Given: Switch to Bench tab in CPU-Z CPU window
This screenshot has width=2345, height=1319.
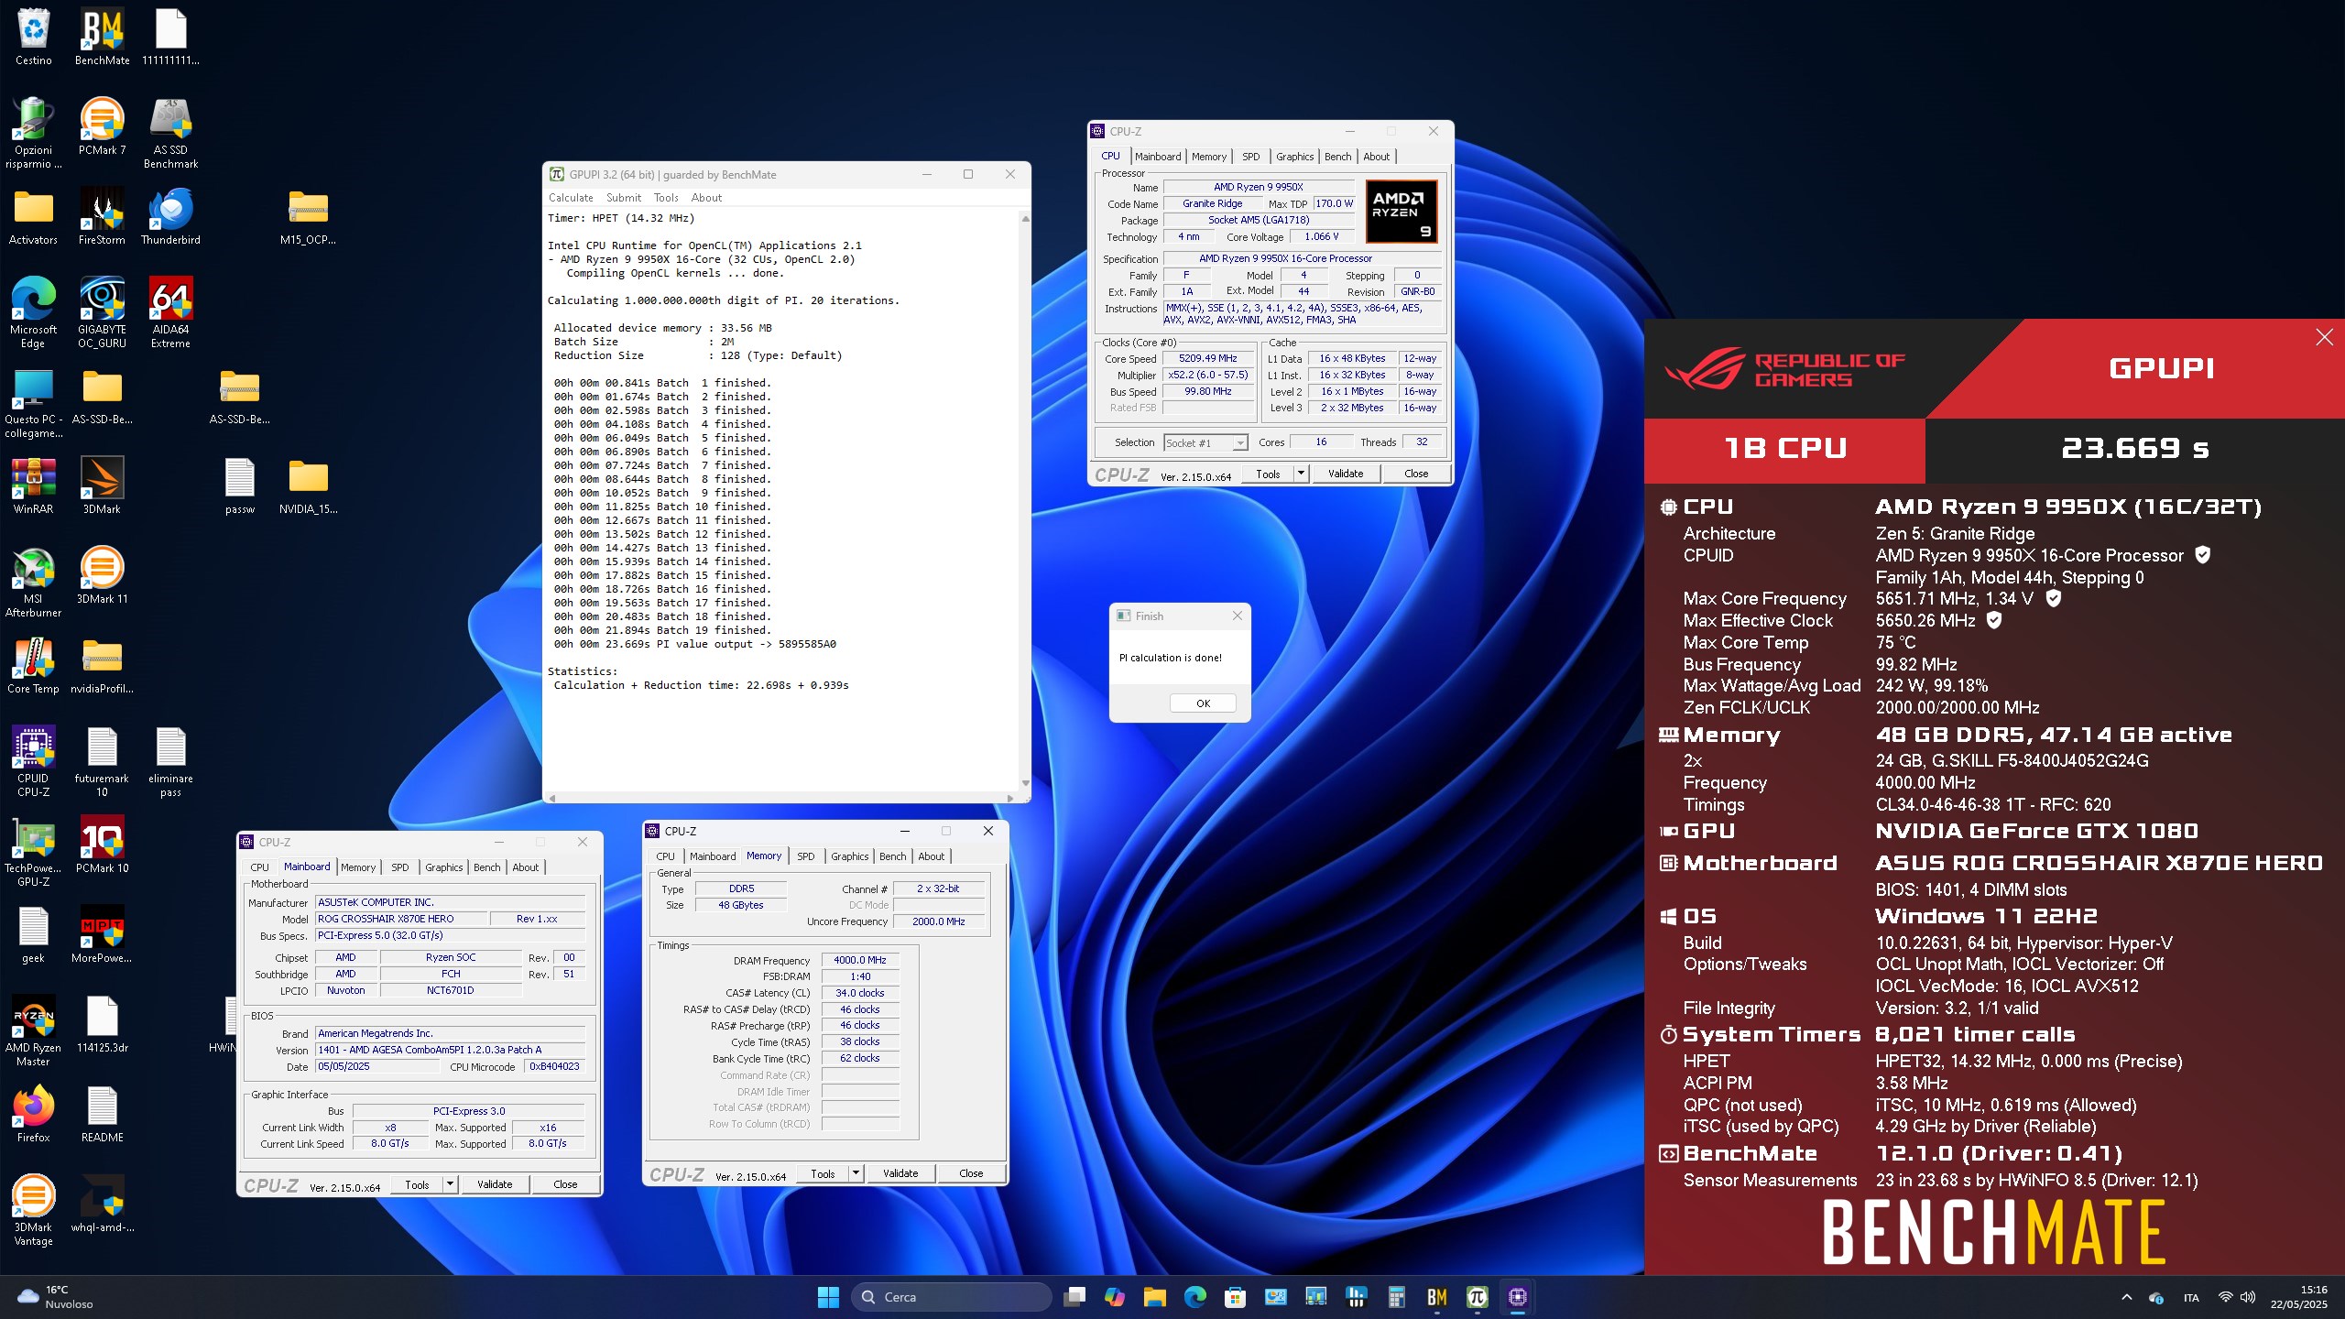Looking at the screenshot, I should tap(1337, 157).
